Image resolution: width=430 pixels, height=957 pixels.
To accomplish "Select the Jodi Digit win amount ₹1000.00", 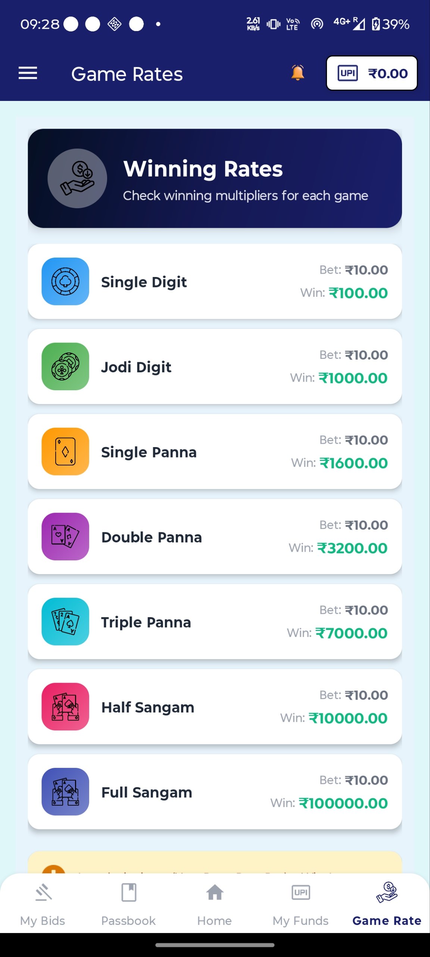I will pyautogui.click(x=353, y=378).
